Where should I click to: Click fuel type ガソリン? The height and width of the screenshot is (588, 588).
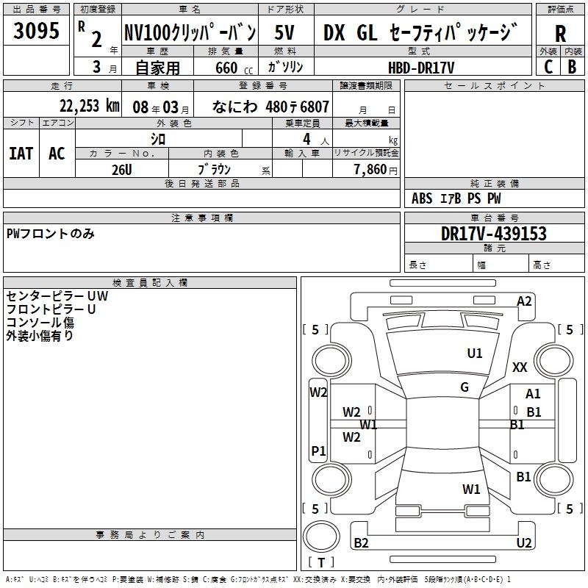click(x=285, y=67)
